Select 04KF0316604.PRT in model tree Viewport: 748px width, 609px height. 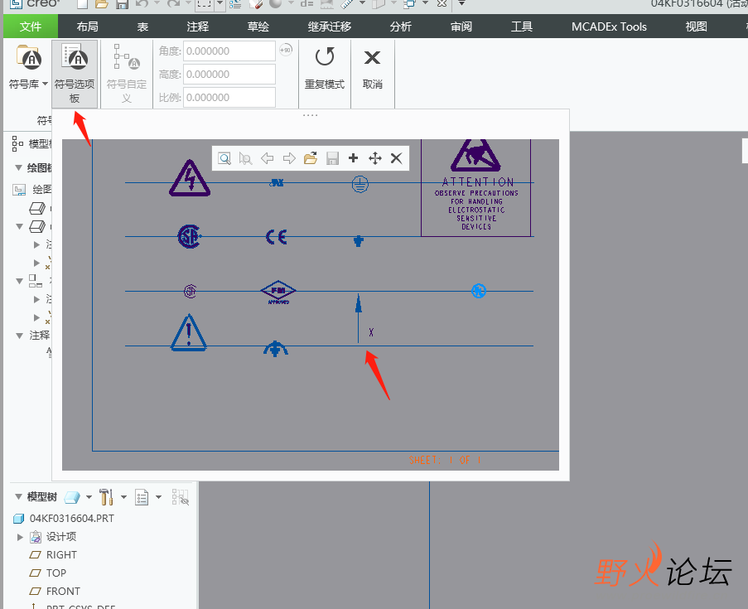point(71,519)
